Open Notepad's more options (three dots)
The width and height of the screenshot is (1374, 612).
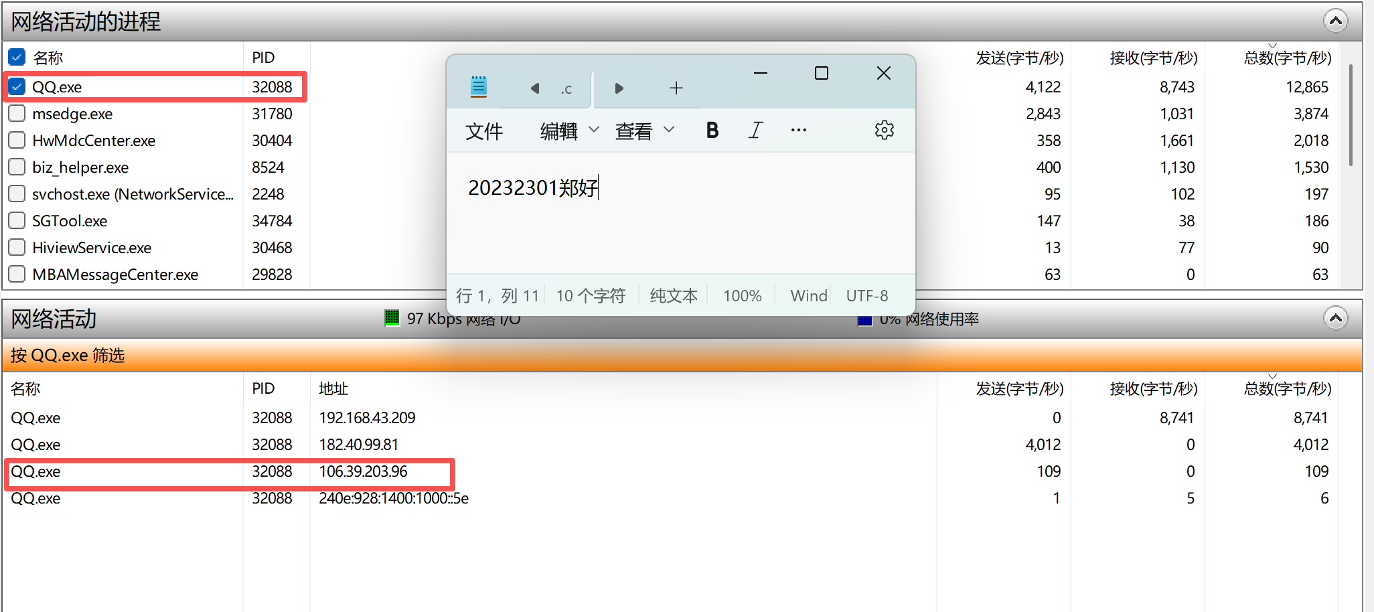pos(798,131)
